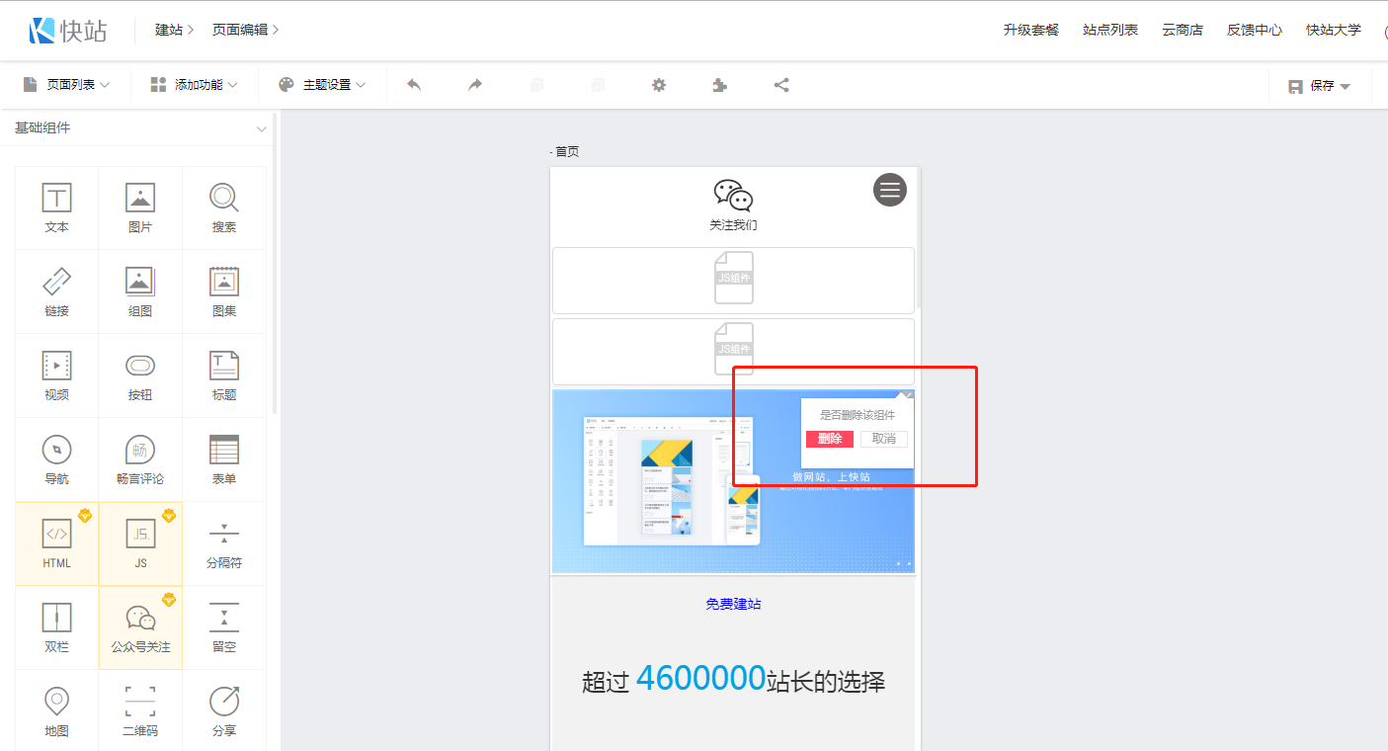Confirm with the red 删除 button
Viewport: 1388px width, 751px height.
[x=829, y=439]
